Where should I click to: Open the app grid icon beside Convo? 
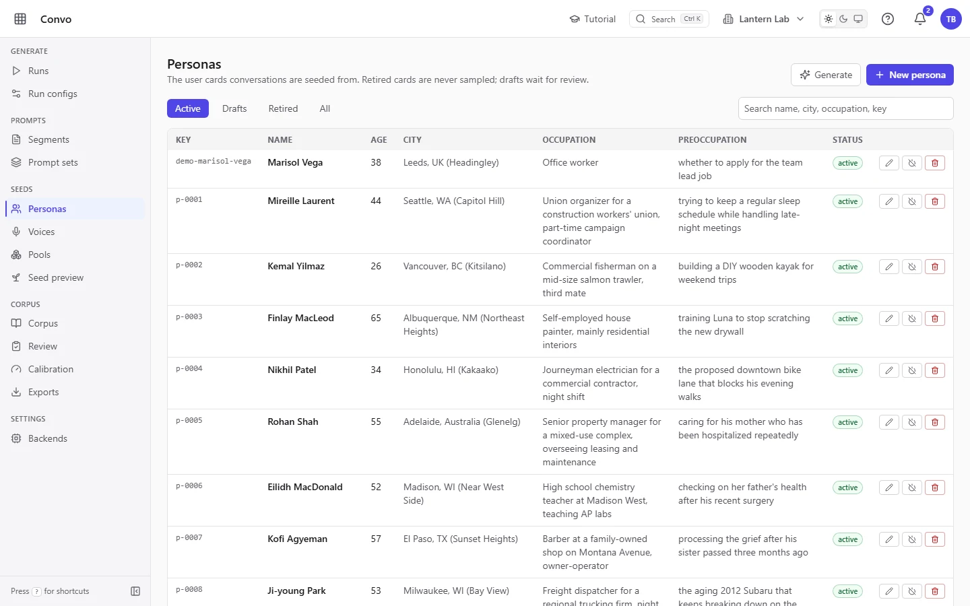[x=20, y=19]
